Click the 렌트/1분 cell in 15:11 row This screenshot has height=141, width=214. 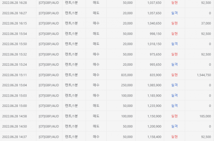(x=71, y=75)
